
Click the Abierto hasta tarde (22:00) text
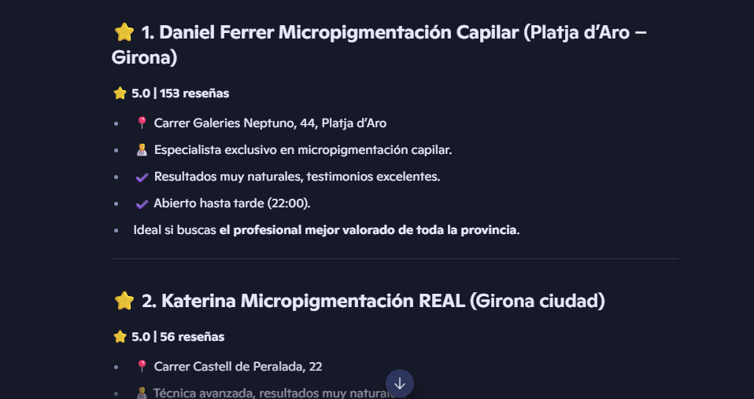click(232, 204)
